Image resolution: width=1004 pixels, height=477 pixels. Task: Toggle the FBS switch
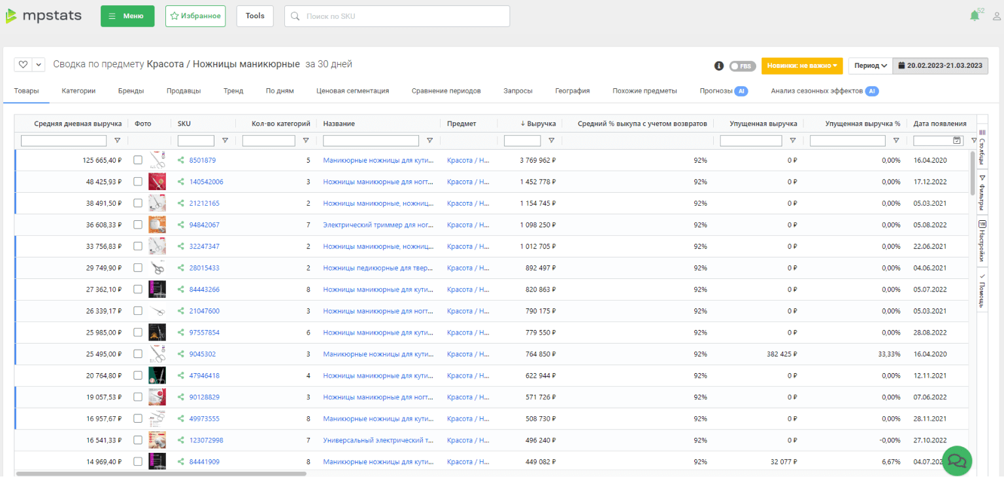tap(743, 65)
